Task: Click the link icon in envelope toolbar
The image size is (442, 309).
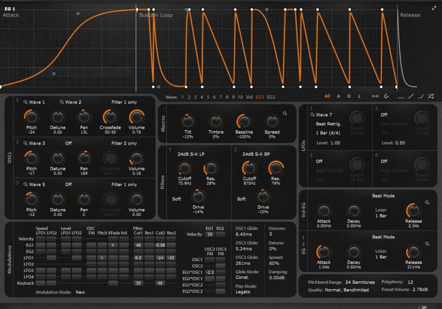Action: pos(376,96)
